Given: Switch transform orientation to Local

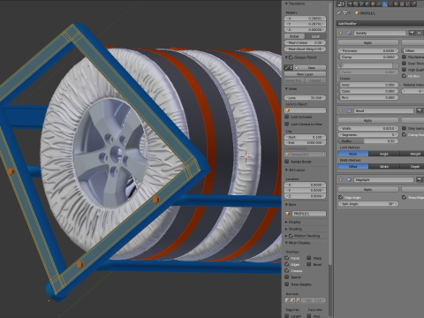Looking at the screenshot, I should coord(315,36).
